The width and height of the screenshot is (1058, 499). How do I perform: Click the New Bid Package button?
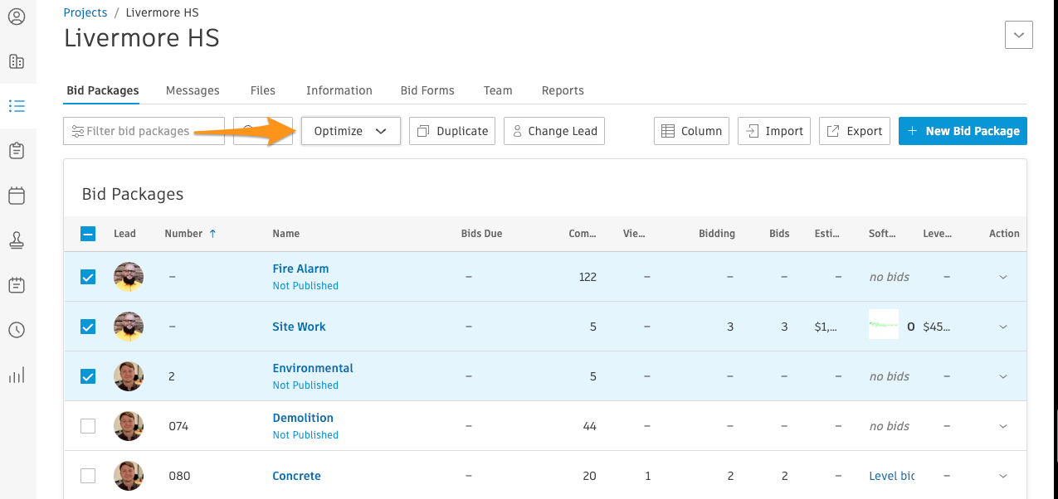(x=962, y=130)
